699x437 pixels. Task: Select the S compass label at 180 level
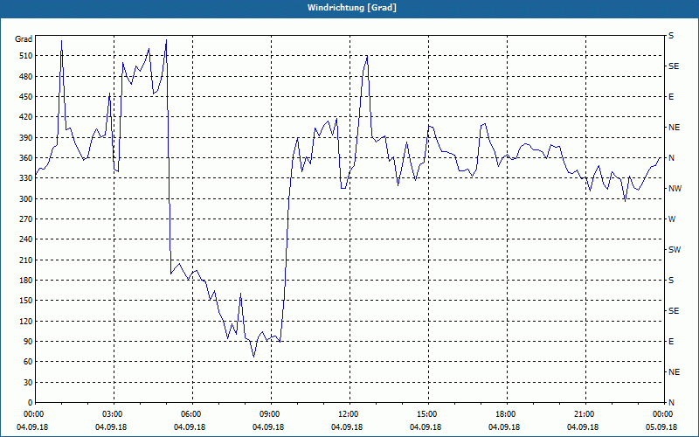pyautogui.click(x=671, y=281)
